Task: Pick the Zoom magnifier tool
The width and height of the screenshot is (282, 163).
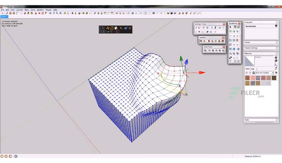Action: pyautogui.click(x=57, y=13)
